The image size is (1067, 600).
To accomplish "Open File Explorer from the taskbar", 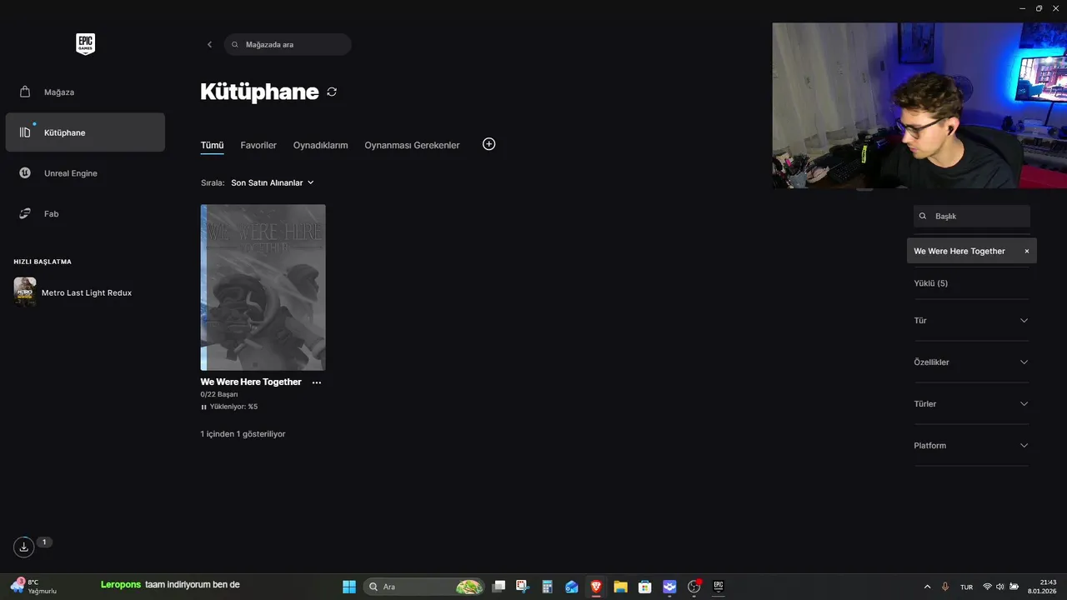I will pos(620,587).
